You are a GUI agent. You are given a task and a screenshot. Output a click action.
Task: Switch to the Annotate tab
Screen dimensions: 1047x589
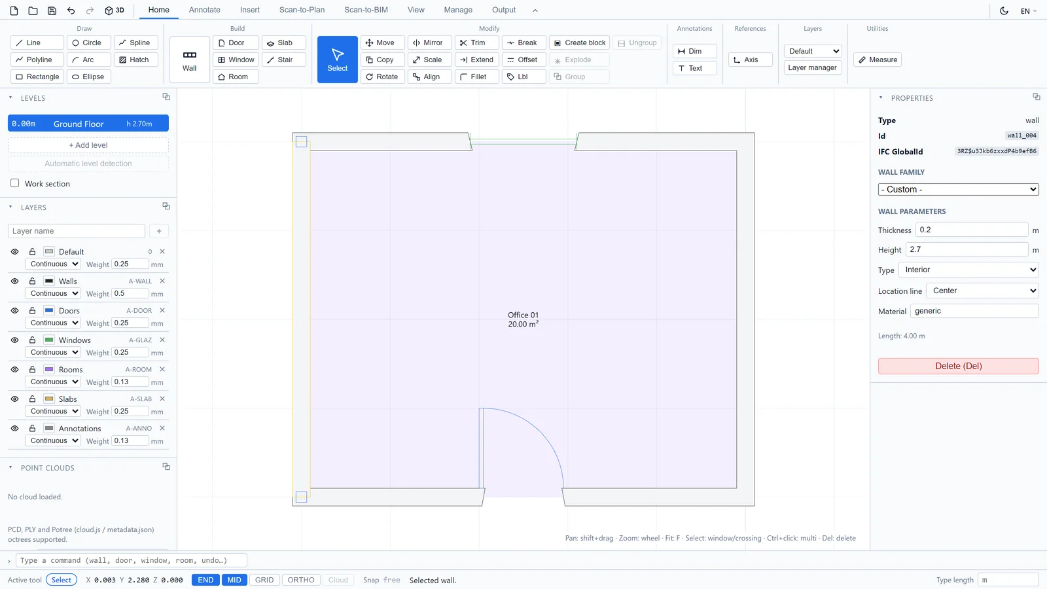205,10
